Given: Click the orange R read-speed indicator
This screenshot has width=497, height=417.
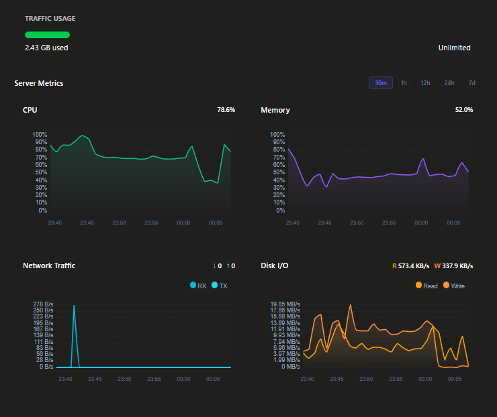Looking at the screenshot, I should (x=394, y=265).
